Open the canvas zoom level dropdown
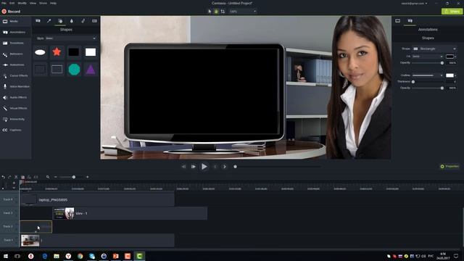Viewport: 464px width, 261px height. point(243,12)
